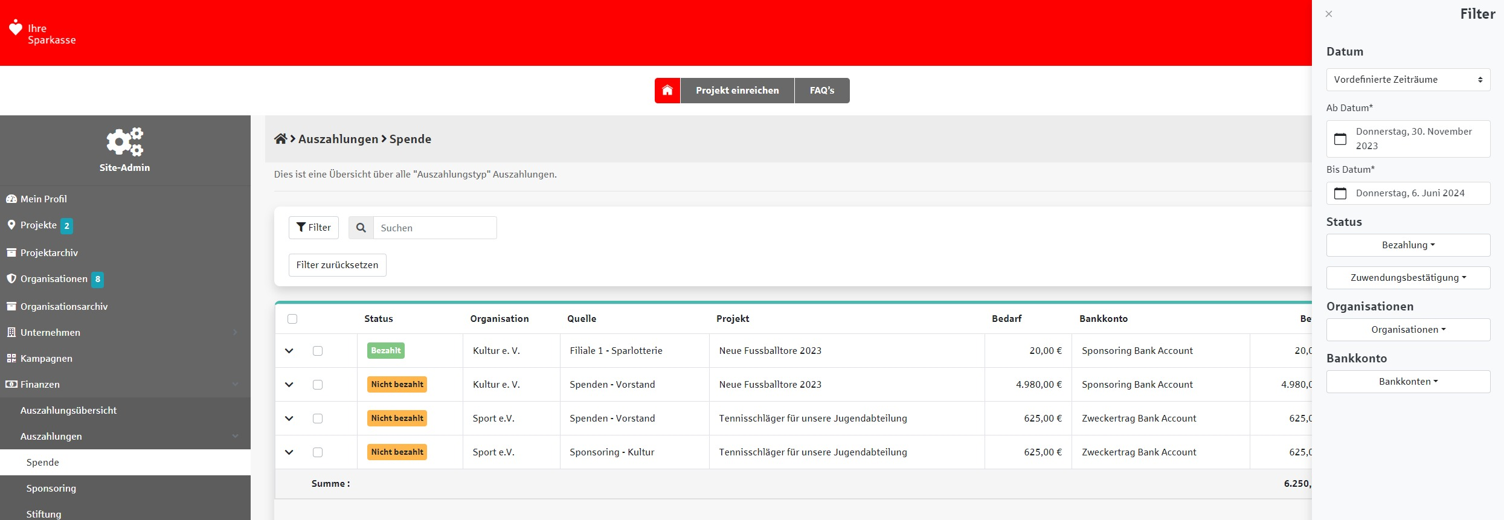Click the Projekt einreichen button
1504x520 pixels.
737,91
